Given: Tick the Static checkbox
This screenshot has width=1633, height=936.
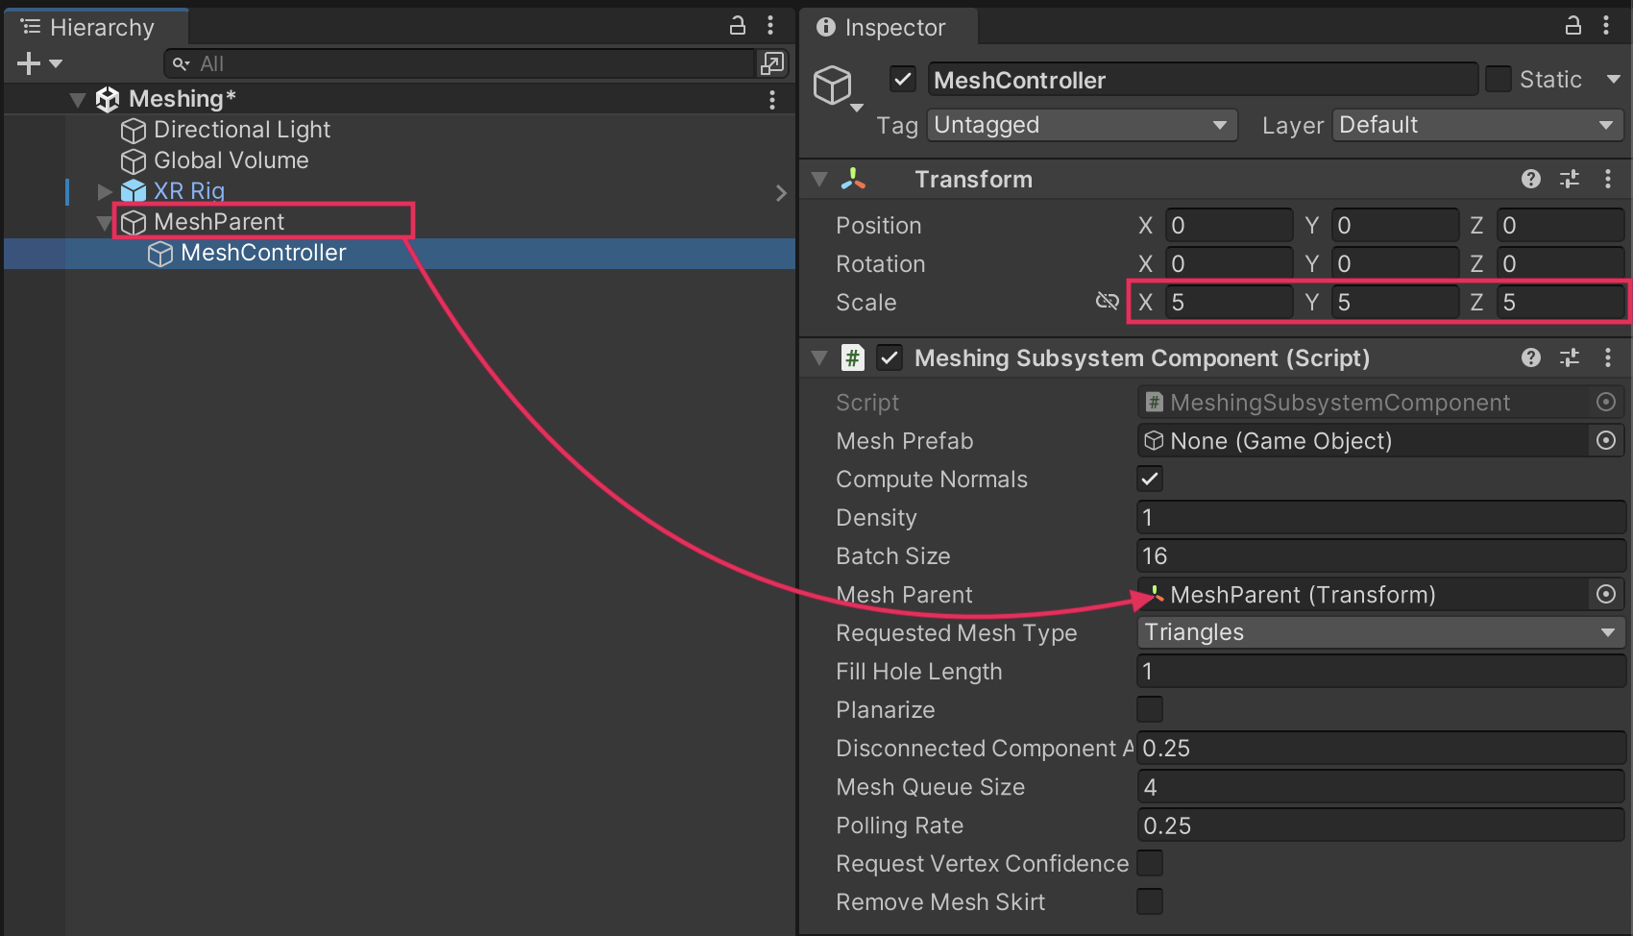Looking at the screenshot, I should pyautogui.click(x=1498, y=79).
